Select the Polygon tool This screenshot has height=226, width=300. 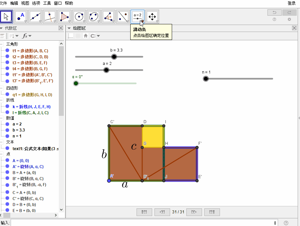pyautogui.click(x=64, y=17)
